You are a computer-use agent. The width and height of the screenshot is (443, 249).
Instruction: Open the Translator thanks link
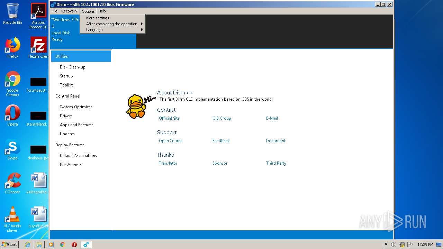[x=168, y=163]
